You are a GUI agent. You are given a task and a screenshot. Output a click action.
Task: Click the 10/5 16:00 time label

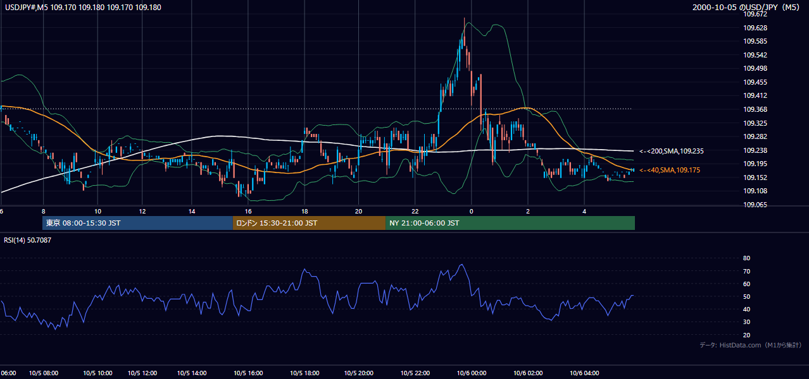pos(248,373)
